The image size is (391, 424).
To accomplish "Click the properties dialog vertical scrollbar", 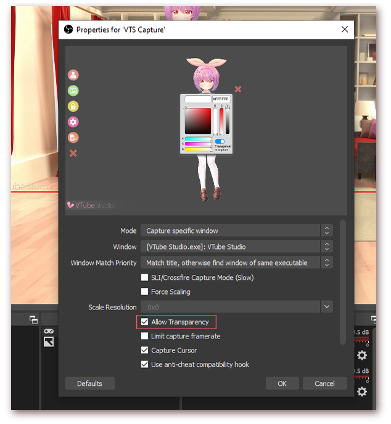I will tap(343, 282).
